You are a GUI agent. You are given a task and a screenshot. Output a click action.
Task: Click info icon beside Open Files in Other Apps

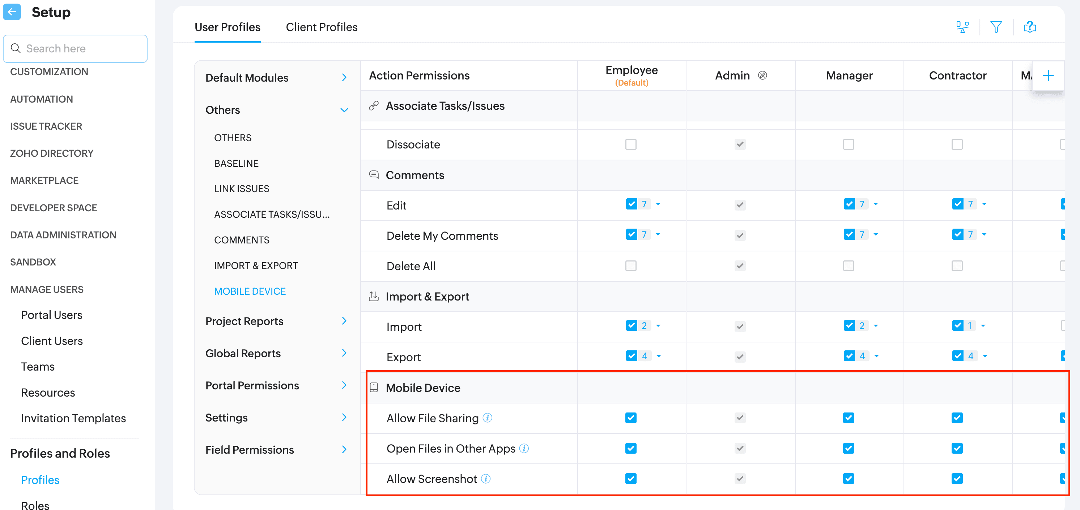524,448
